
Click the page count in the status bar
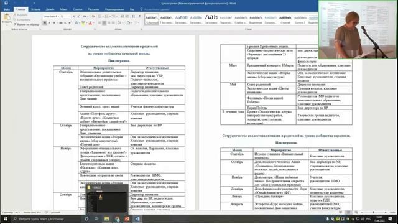click(x=11, y=212)
